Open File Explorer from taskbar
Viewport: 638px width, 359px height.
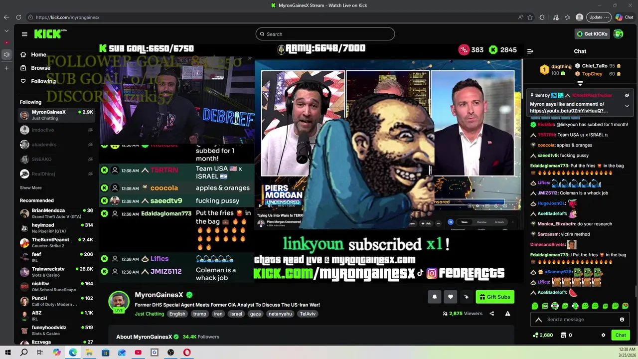[x=89, y=353]
